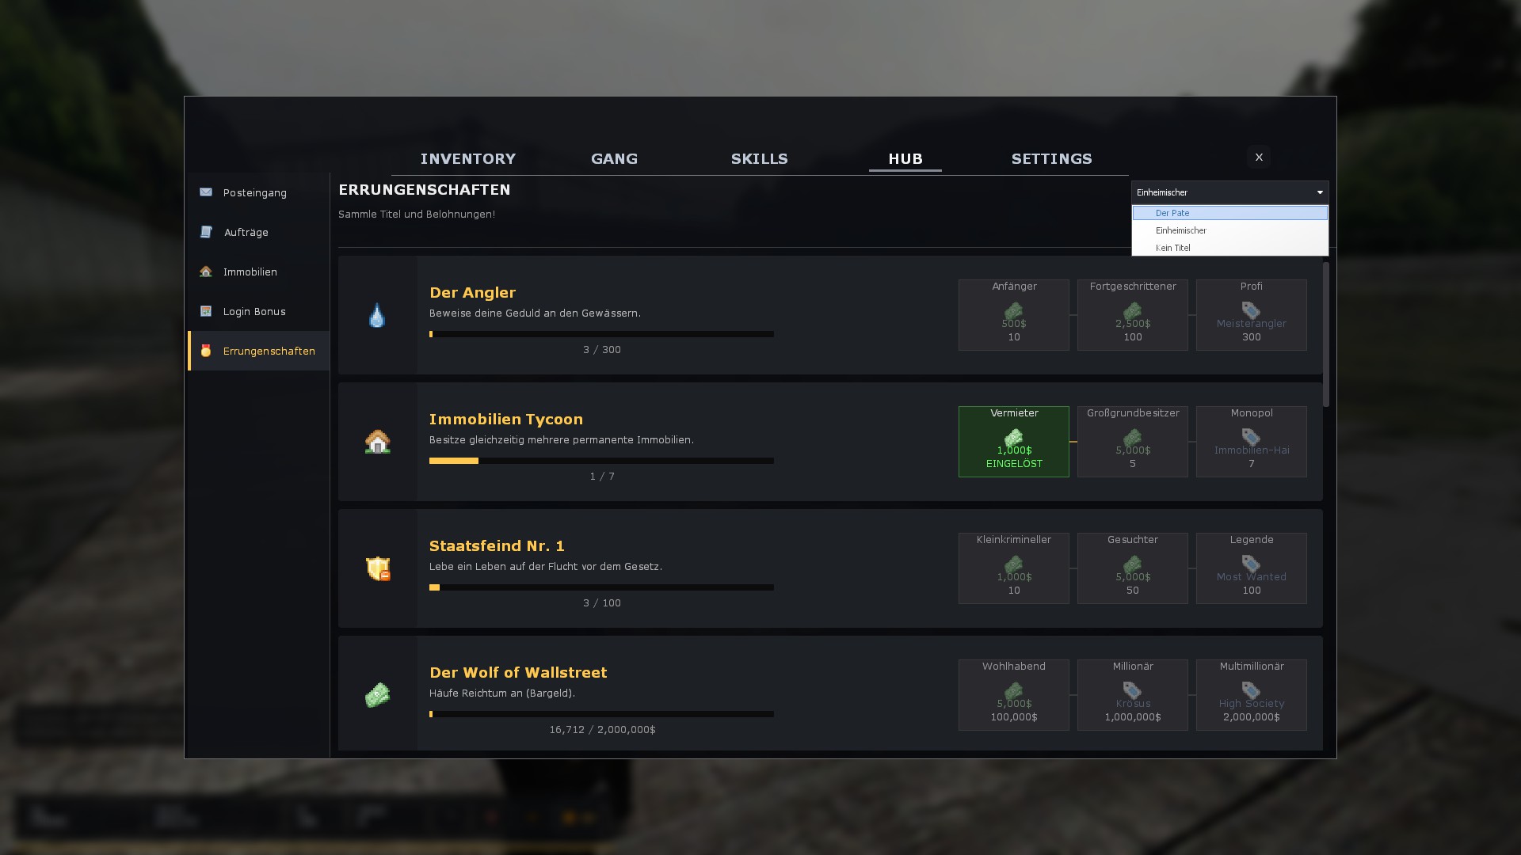
Task: Select the Aufträge book icon
Action: (206, 231)
